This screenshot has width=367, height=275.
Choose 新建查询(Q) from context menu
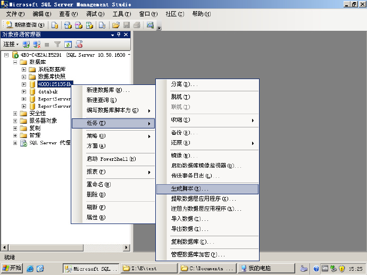click(x=113, y=100)
